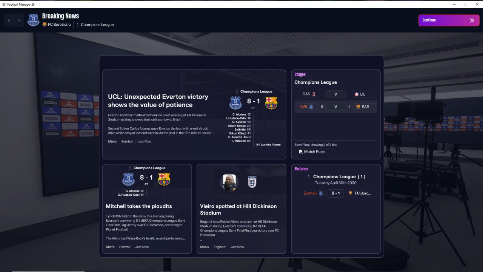The image size is (483, 272).
Task: Click the Orkun Kökçü 20' goal entry
Action: click(x=239, y=126)
